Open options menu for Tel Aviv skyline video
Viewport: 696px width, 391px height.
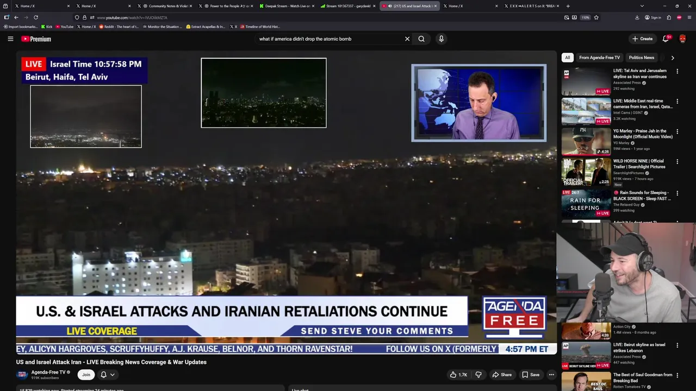[677, 71]
